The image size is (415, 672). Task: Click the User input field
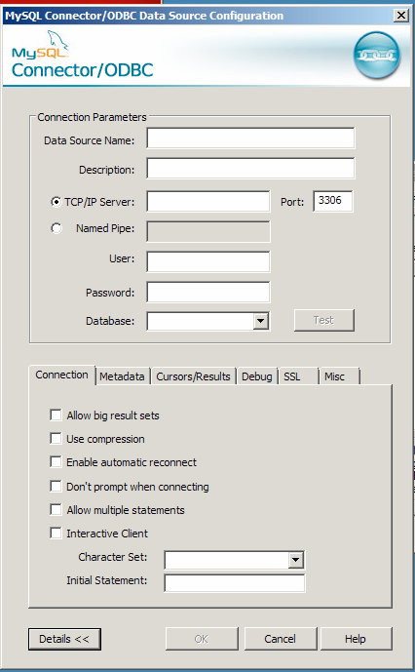click(208, 261)
